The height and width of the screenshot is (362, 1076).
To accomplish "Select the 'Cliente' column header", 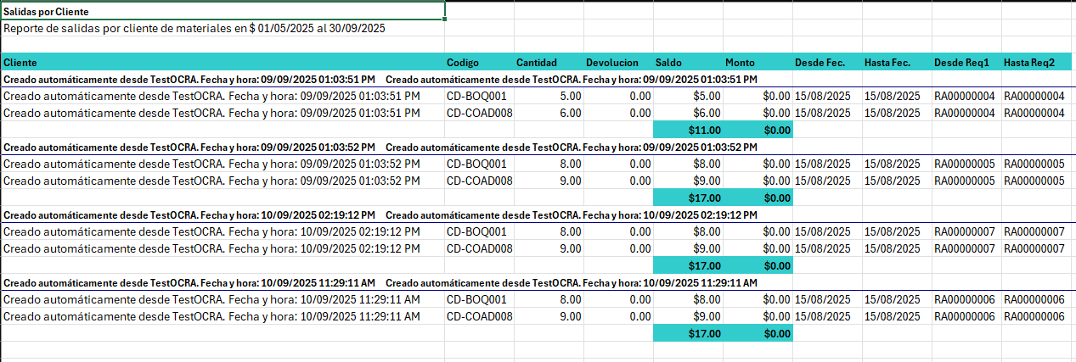I will [223, 62].
